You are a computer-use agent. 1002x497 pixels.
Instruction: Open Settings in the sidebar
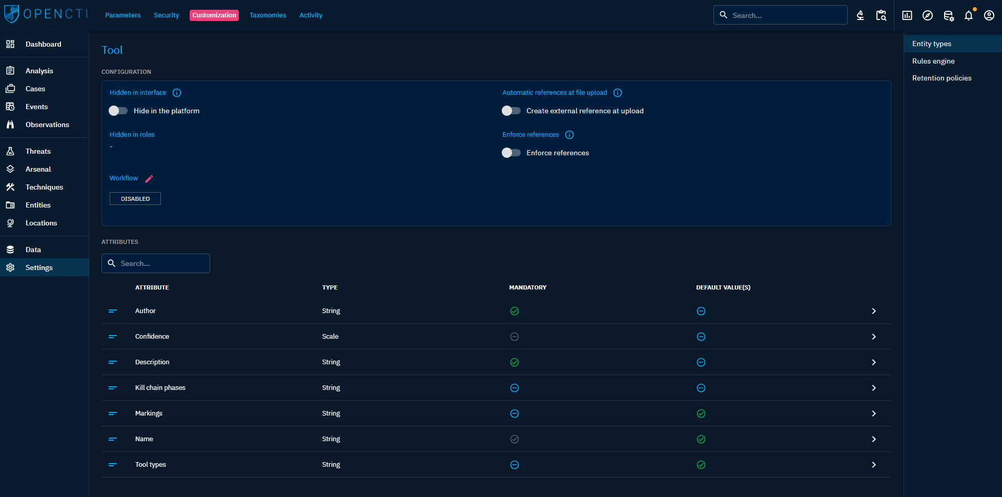coord(44,267)
